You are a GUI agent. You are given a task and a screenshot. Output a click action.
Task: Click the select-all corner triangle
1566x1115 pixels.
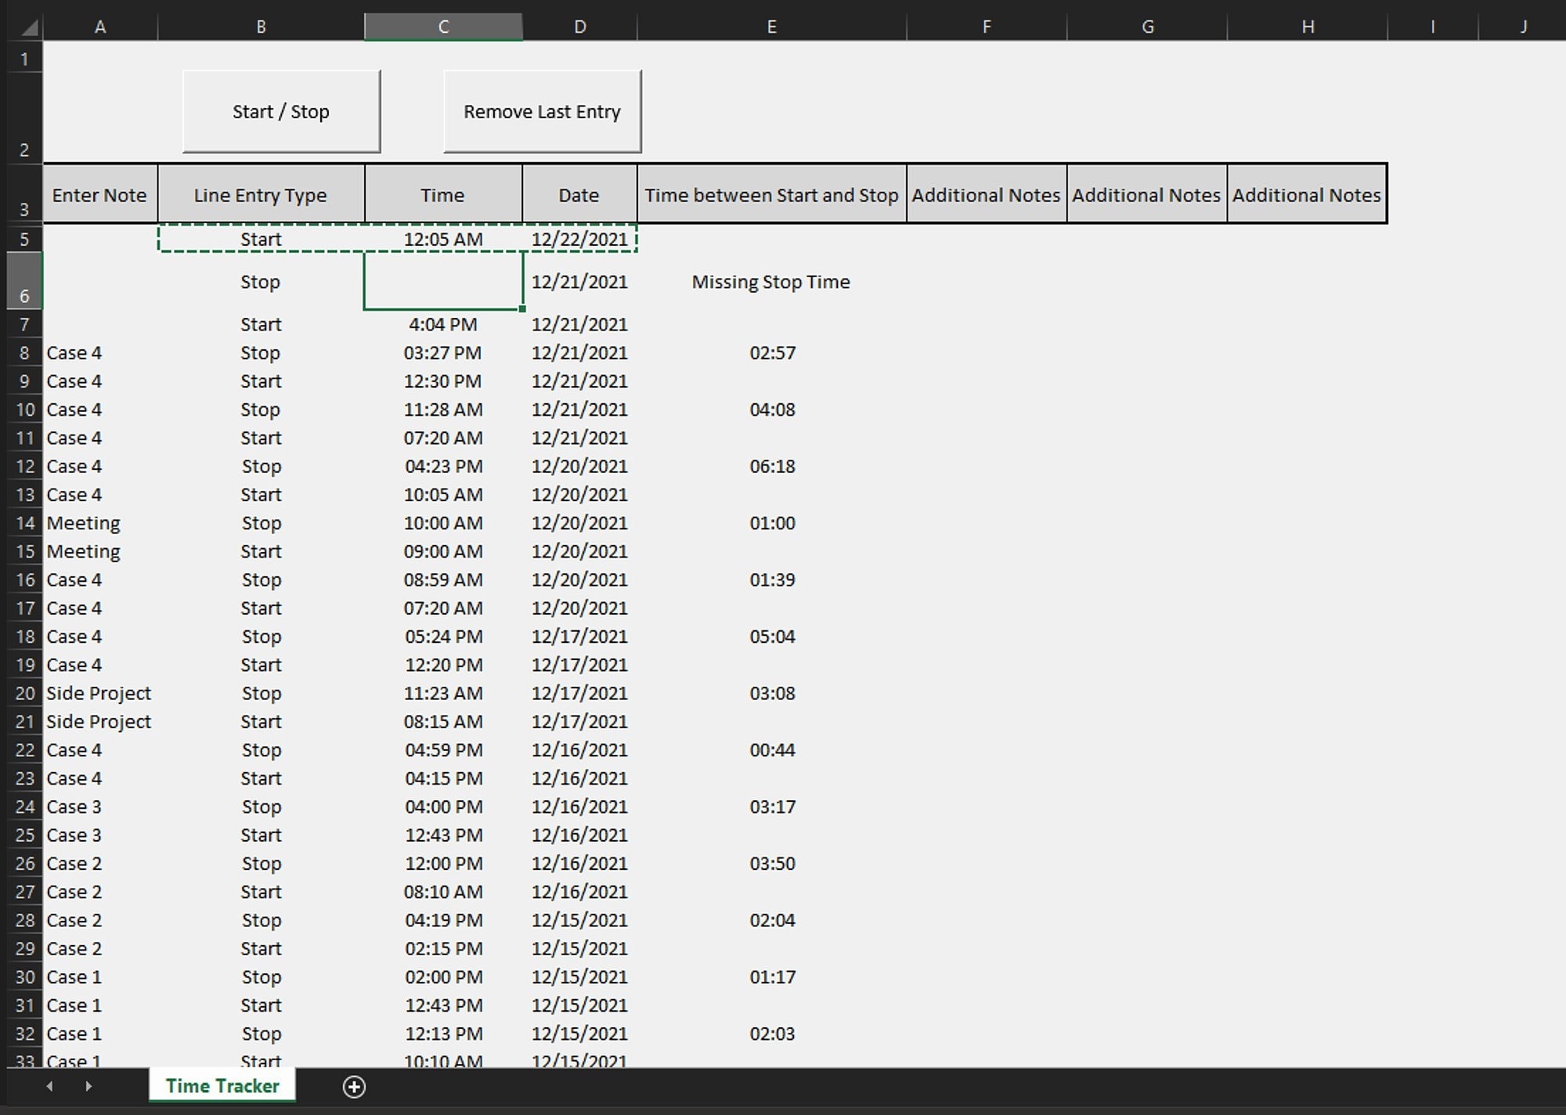coord(29,28)
